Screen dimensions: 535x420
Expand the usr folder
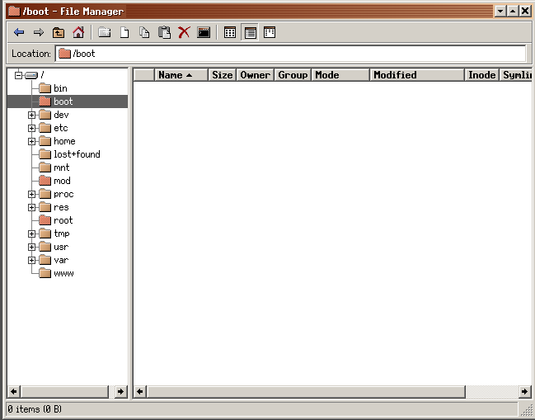point(31,248)
